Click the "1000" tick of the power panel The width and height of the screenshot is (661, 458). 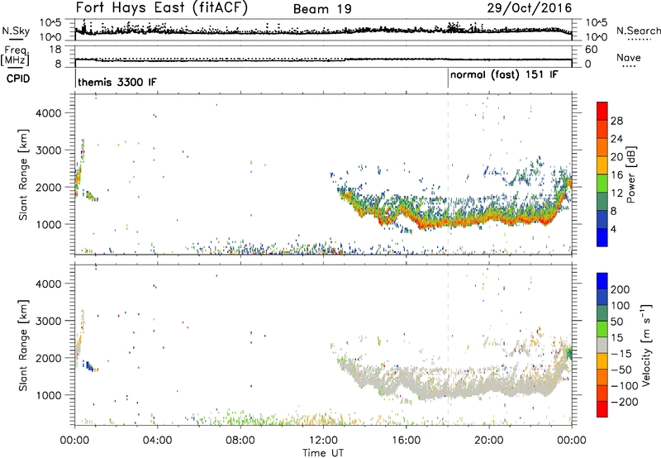coord(49,224)
